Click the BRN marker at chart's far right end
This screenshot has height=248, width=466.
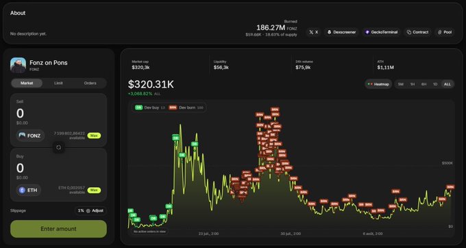pos(450,187)
